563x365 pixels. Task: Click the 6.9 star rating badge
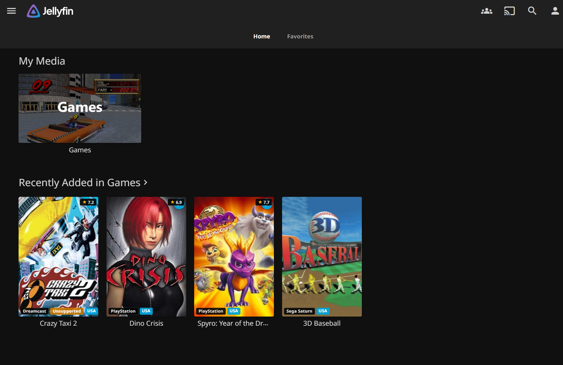point(176,202)
